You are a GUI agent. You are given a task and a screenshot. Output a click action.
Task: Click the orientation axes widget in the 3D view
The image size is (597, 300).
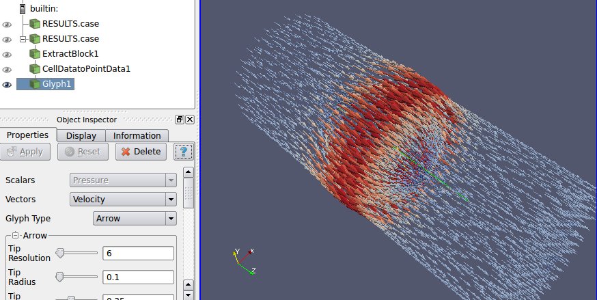244,261
